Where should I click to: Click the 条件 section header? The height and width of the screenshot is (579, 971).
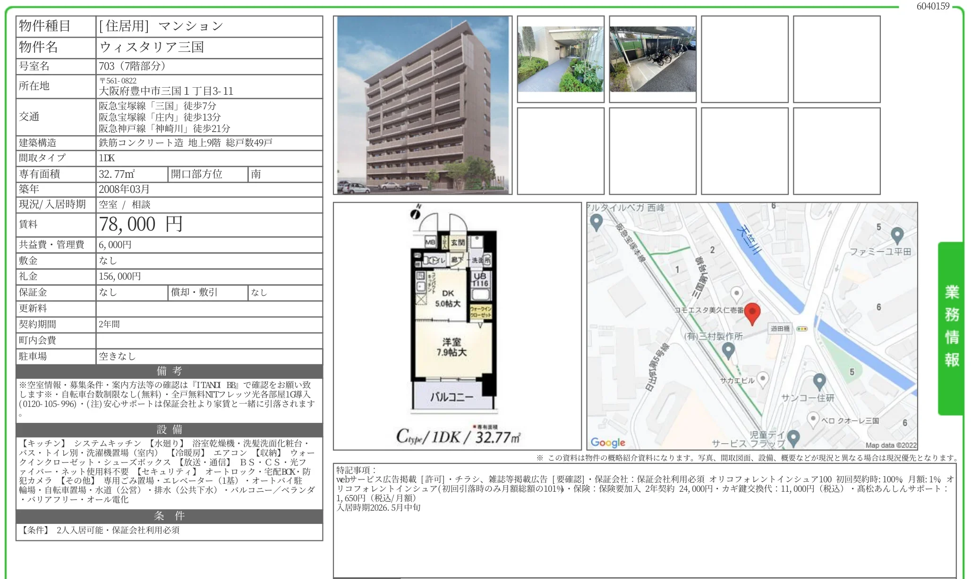pyautogui.click(x=169, y=516)
